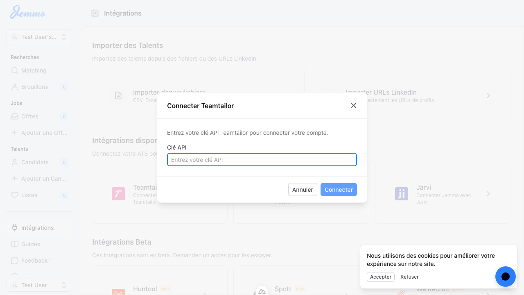Select the Listes heart icon
This screenshot has width=524, height=295.
[x=14, y=195]
